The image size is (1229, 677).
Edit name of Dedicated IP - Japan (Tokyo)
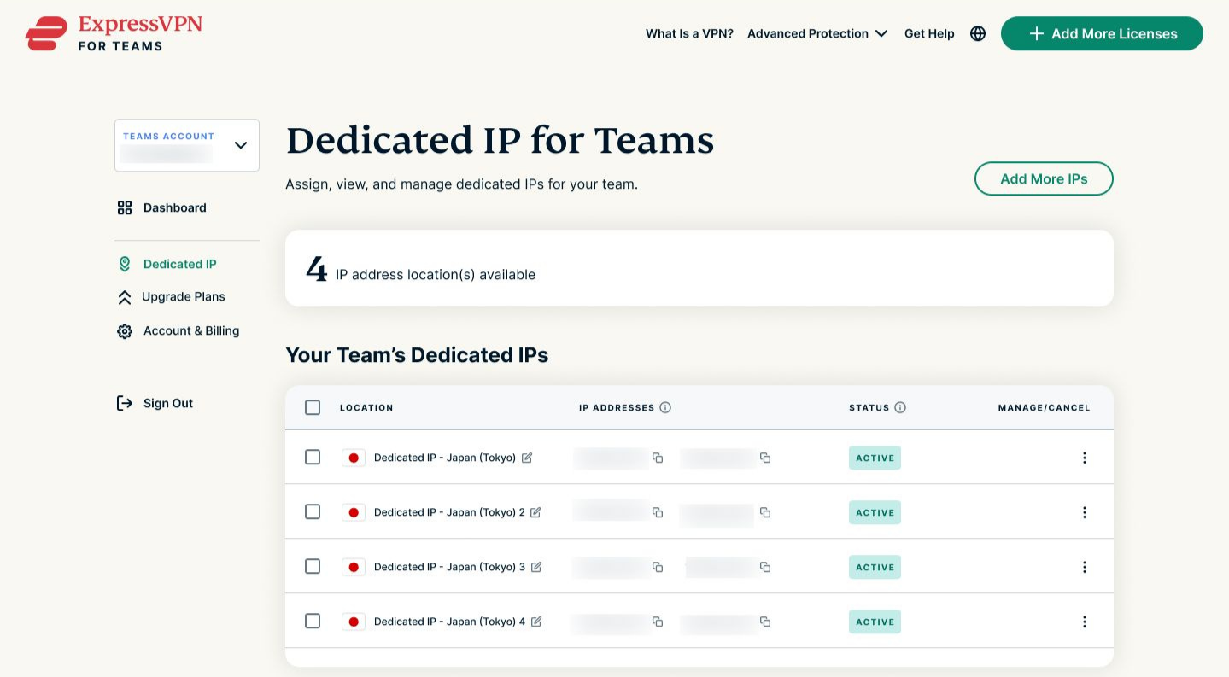coord(527,458)
